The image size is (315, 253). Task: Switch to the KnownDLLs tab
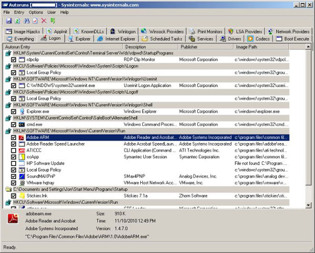click(x=89, y=31)
